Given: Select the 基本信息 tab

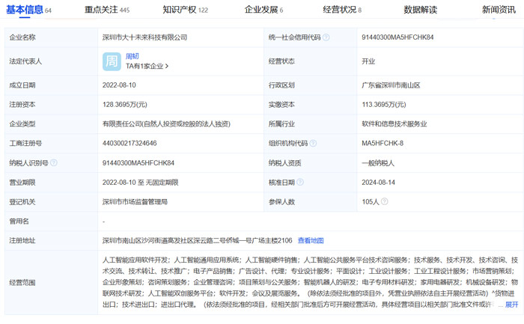Looking at the screenshot, I should 28,10.
